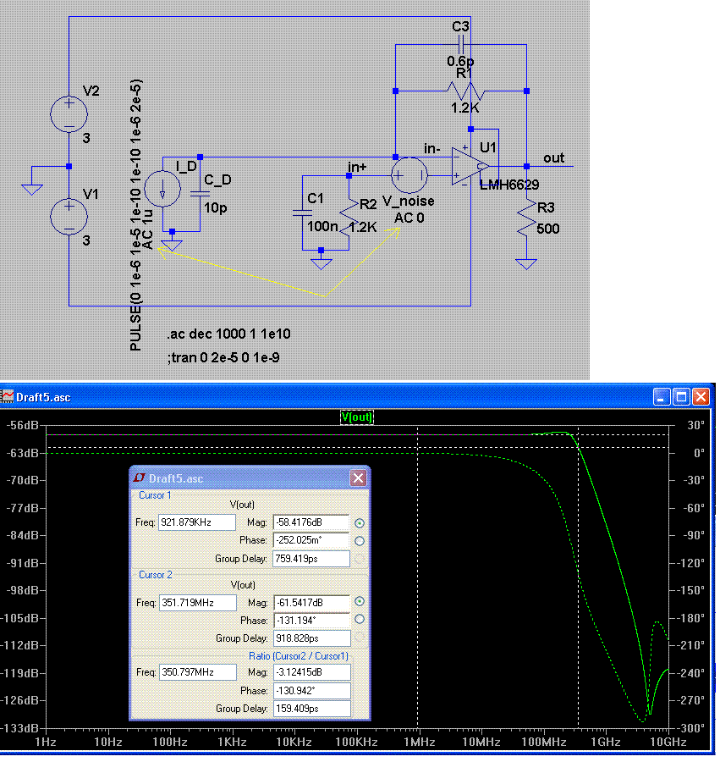The height and width of the screenshot is (762, 720).
Task: Click the Ratio Phase field
Action: click(x=312, y=691)
